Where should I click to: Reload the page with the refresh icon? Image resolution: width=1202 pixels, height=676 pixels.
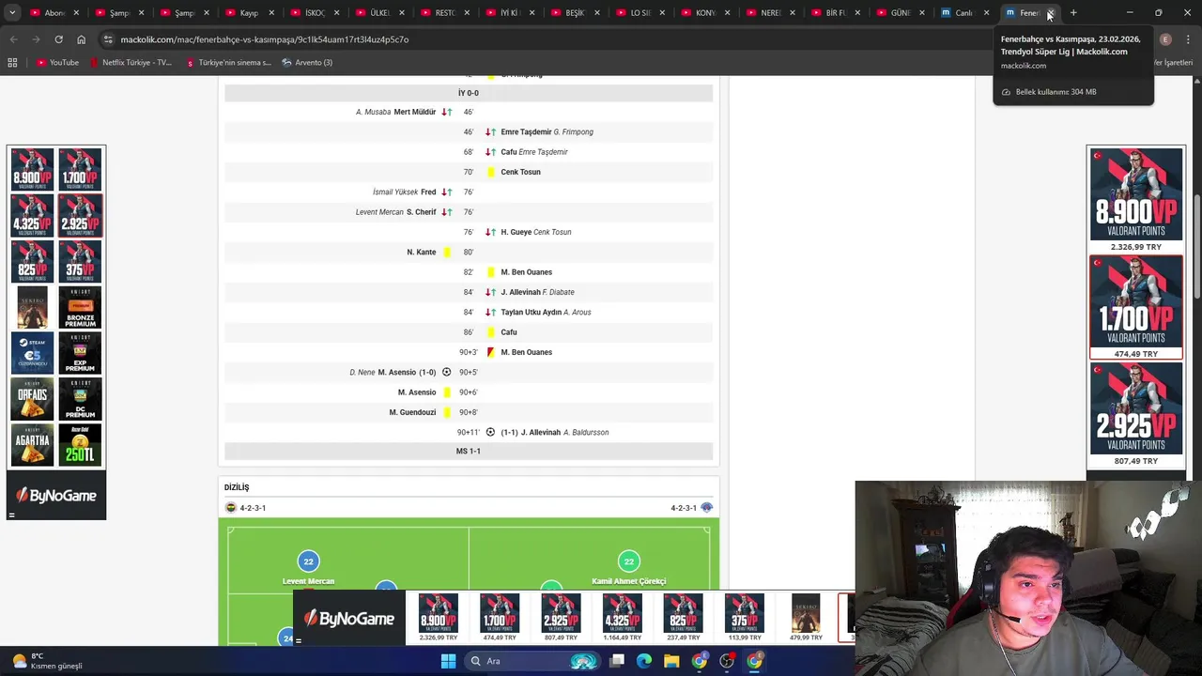point(58,39)
